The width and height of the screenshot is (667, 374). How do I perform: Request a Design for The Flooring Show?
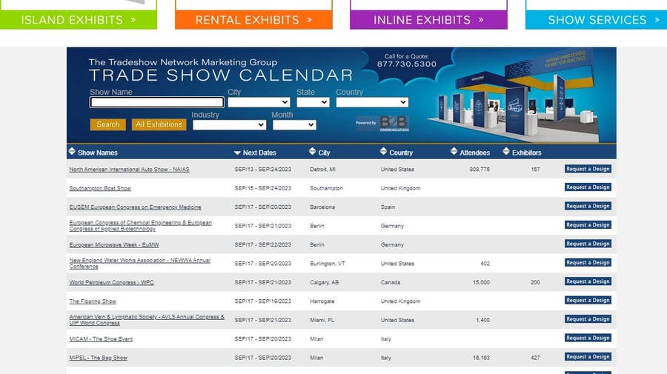(588, 300)
